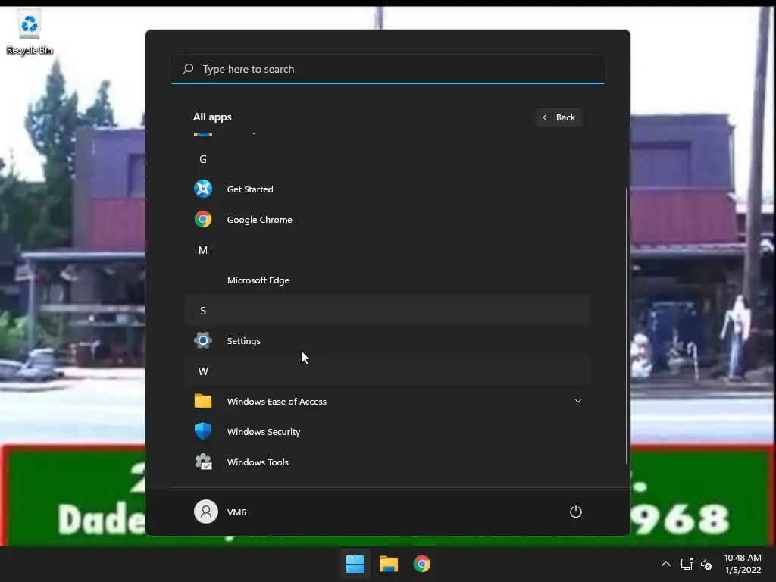Viewport: 776px width, 582px height.
Task: Jump to letter M section header
Action: click(388, 250)
